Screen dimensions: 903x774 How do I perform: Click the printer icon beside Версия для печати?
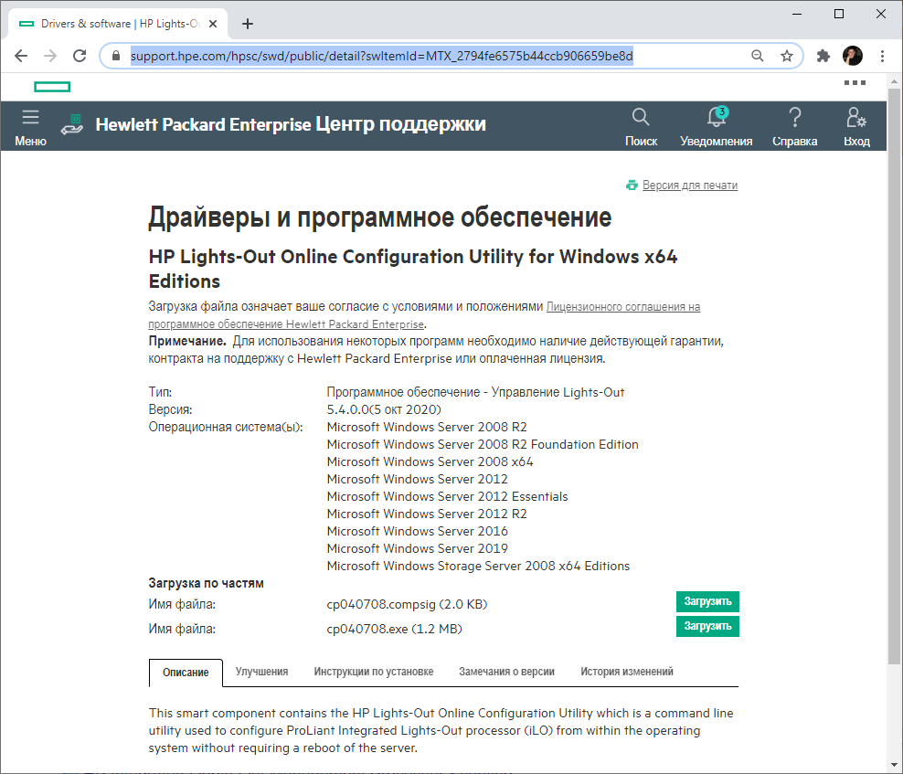point(632,185)
